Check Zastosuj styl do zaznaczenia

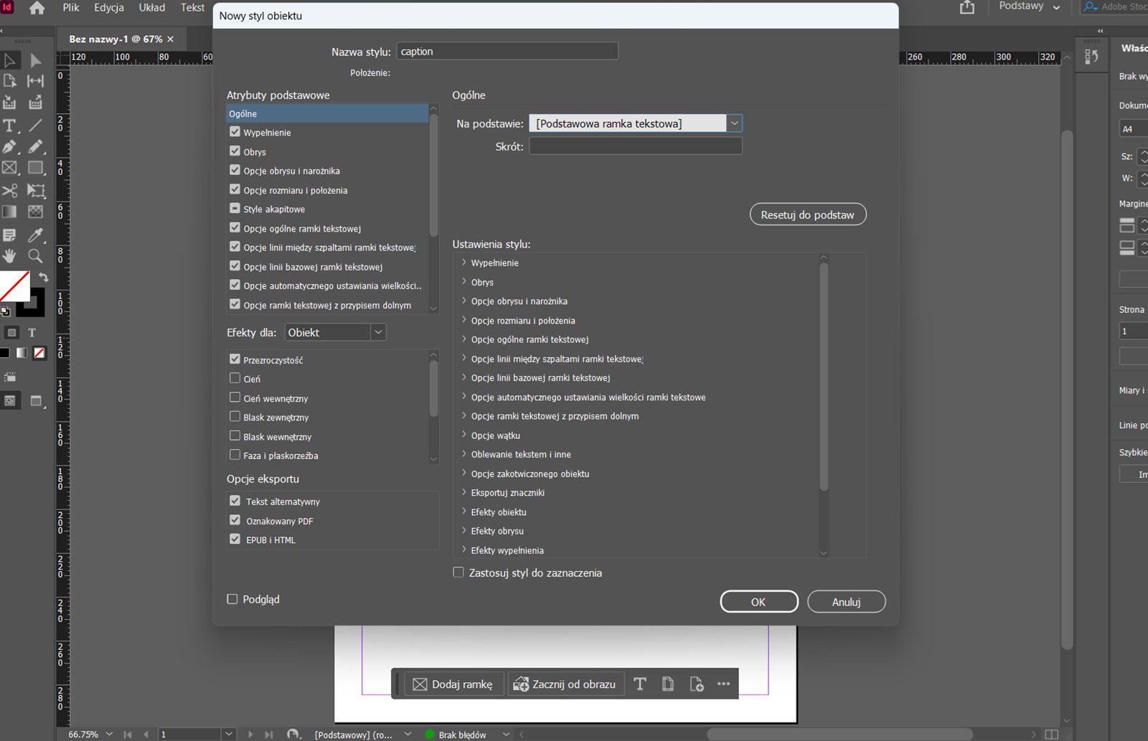pyautogui.click(x=458, y=572)
